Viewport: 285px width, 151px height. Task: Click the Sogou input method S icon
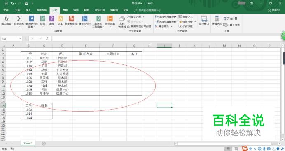coord(245,149)
